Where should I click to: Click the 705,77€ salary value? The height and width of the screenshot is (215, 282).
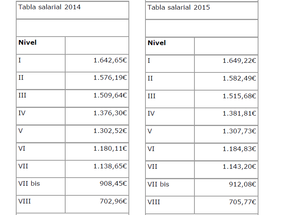click(243, 202)
